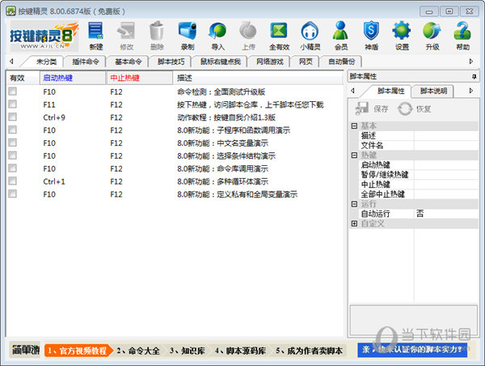The height and width of the screenshot is (366, 485).
Task: Switch to the 网页 tab
Action: [x=306, y=62]
